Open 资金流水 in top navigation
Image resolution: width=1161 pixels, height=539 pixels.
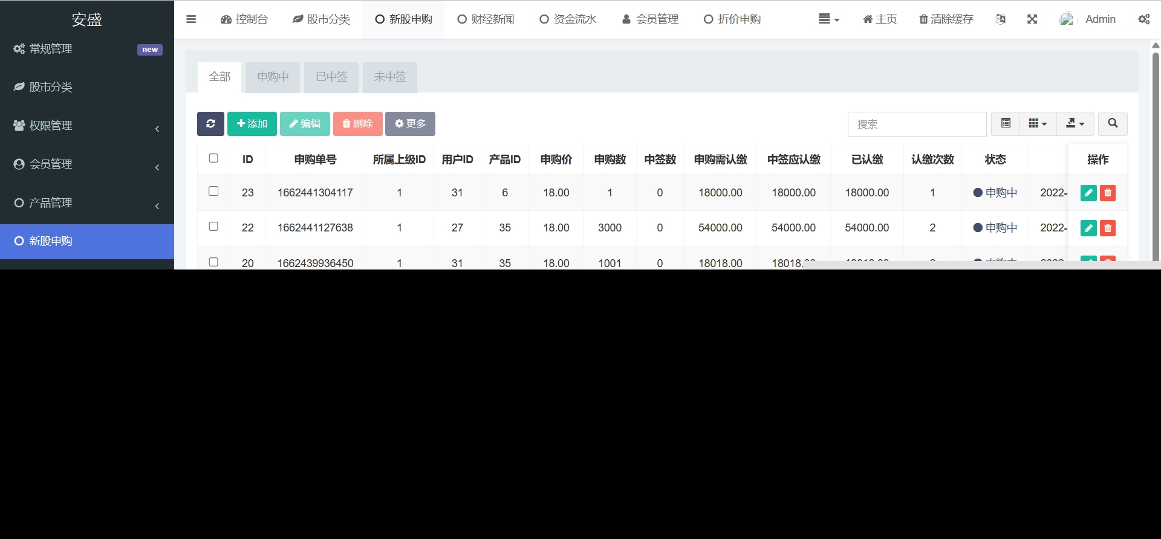[x=568, y=19]
